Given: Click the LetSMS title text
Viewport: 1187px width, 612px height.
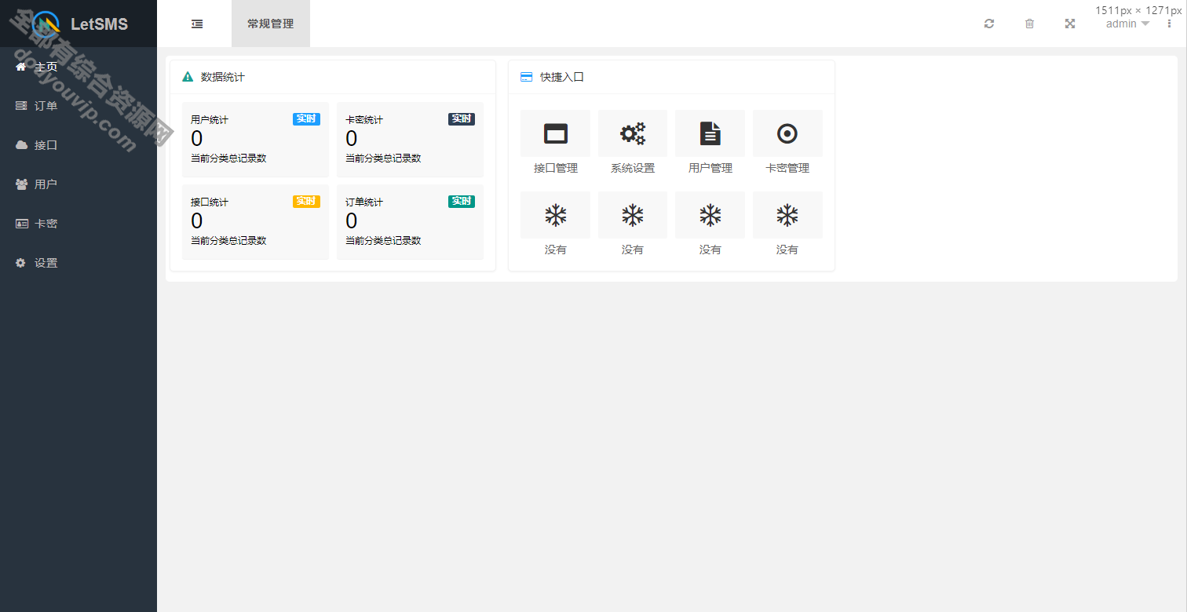Looking at the screenshot, I should pos(99,24).
